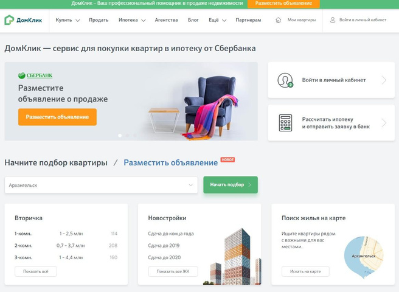Screen dimensions: 399x292
Task: Click the Новостройки card title
Action: (x=167, y=218)
